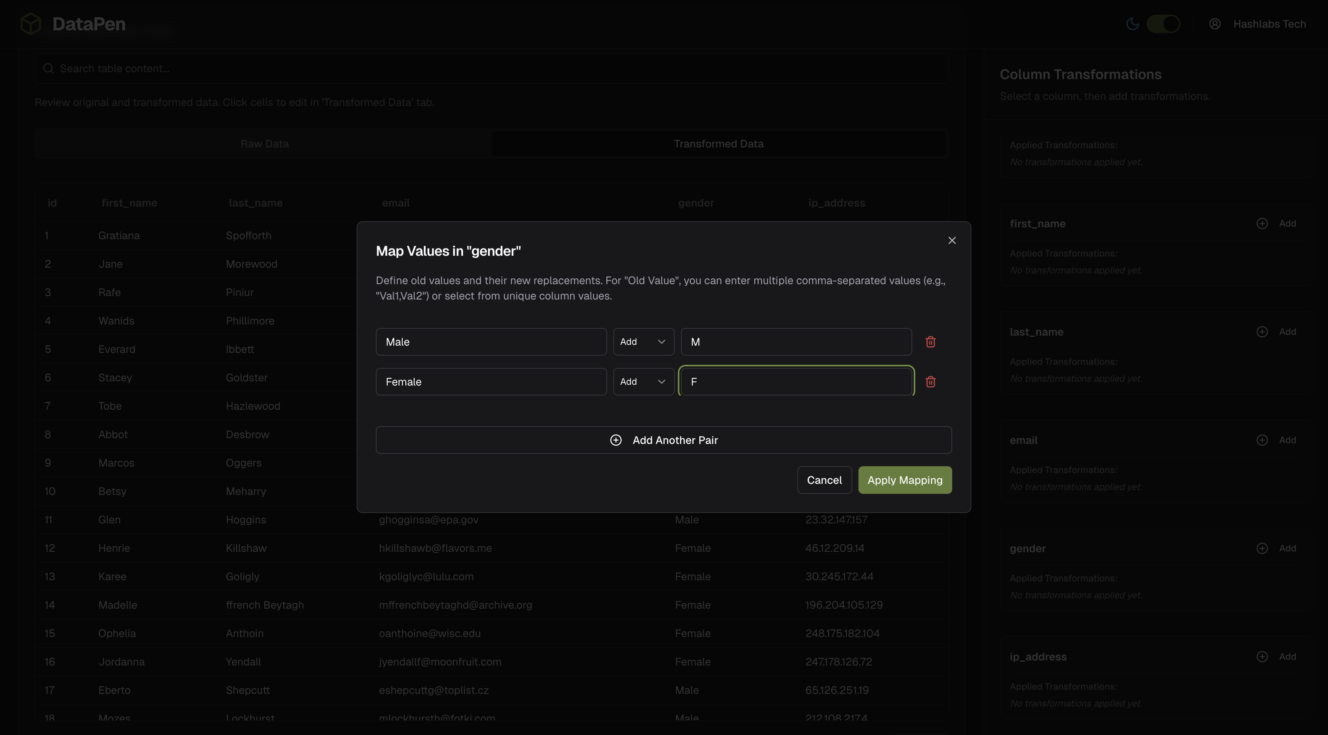This screenshot has width=1328, height=735.
Task: Add a transformation to first_name
Action: pos(1277,223)
